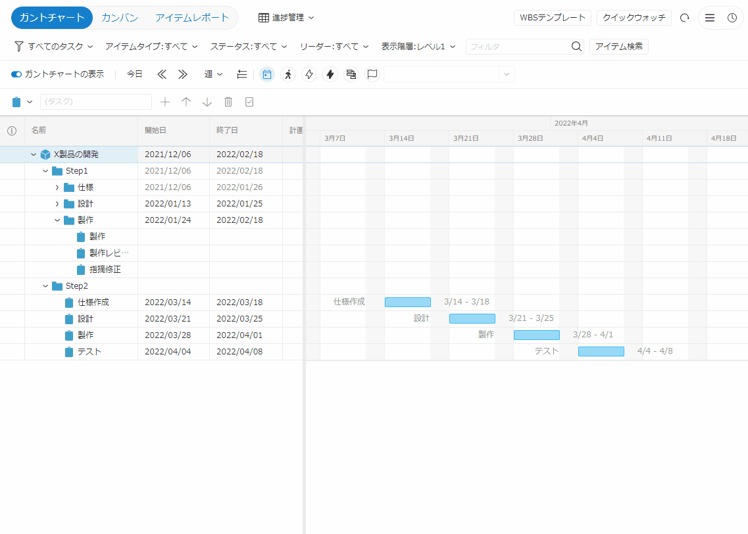The height and width of the screenshot is (534, 748).
Task: Collapse the Step1 folder
Action: tap(45, 171)
